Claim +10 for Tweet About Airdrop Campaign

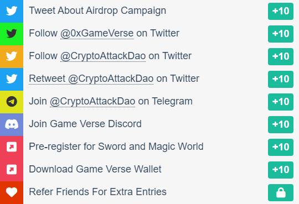(281, 11)
